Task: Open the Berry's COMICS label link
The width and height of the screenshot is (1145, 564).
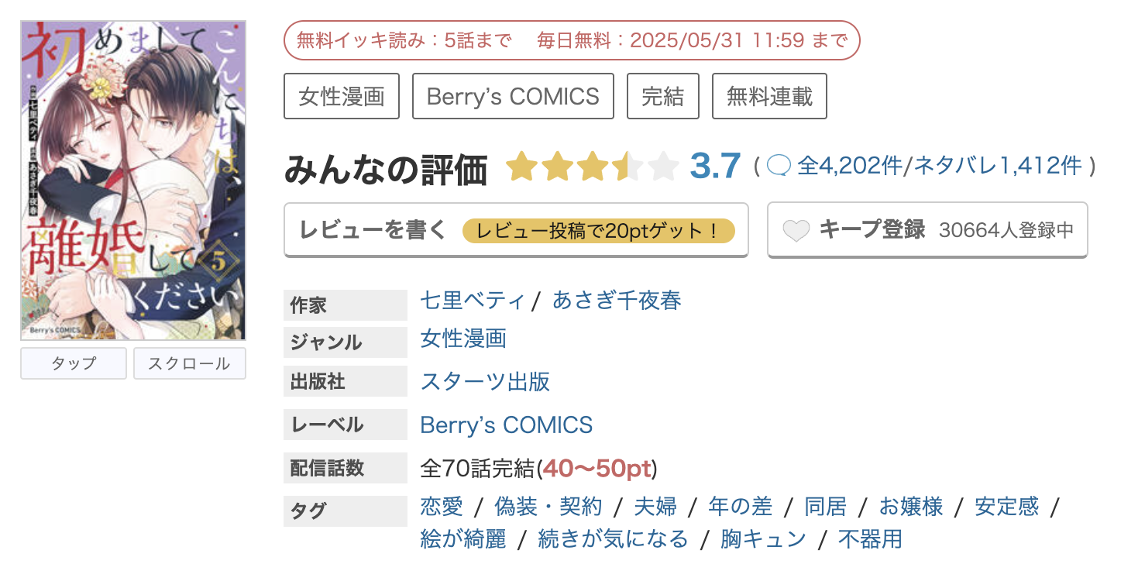Action: pyautogui.click(x=504, y=425)
